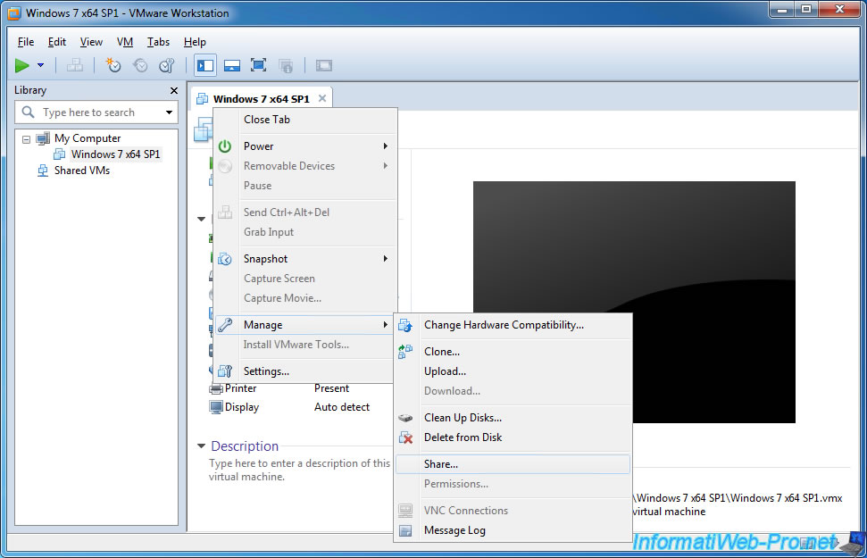Expand the library search options arrow
This screenshot has height=558, width=867.
pyautogui.click(x=169, y=112)
